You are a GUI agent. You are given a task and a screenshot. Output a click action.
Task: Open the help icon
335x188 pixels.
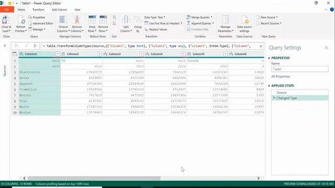[332, 9]
